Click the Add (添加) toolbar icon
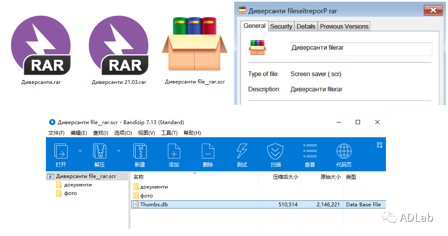Screen dimensions: 448x236 174,151
